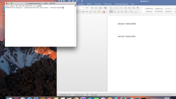Click the 'sudo spctl --master-enable' line in document
The width and height of the screenshot is (176, 99).
(127, 36)
